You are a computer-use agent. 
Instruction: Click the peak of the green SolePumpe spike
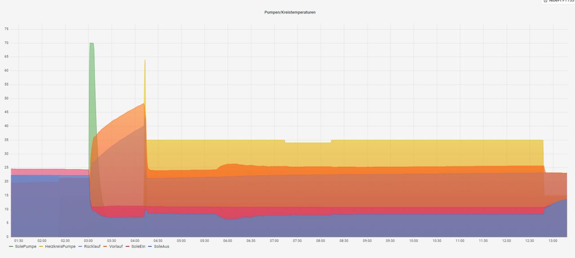coord(91,43)
